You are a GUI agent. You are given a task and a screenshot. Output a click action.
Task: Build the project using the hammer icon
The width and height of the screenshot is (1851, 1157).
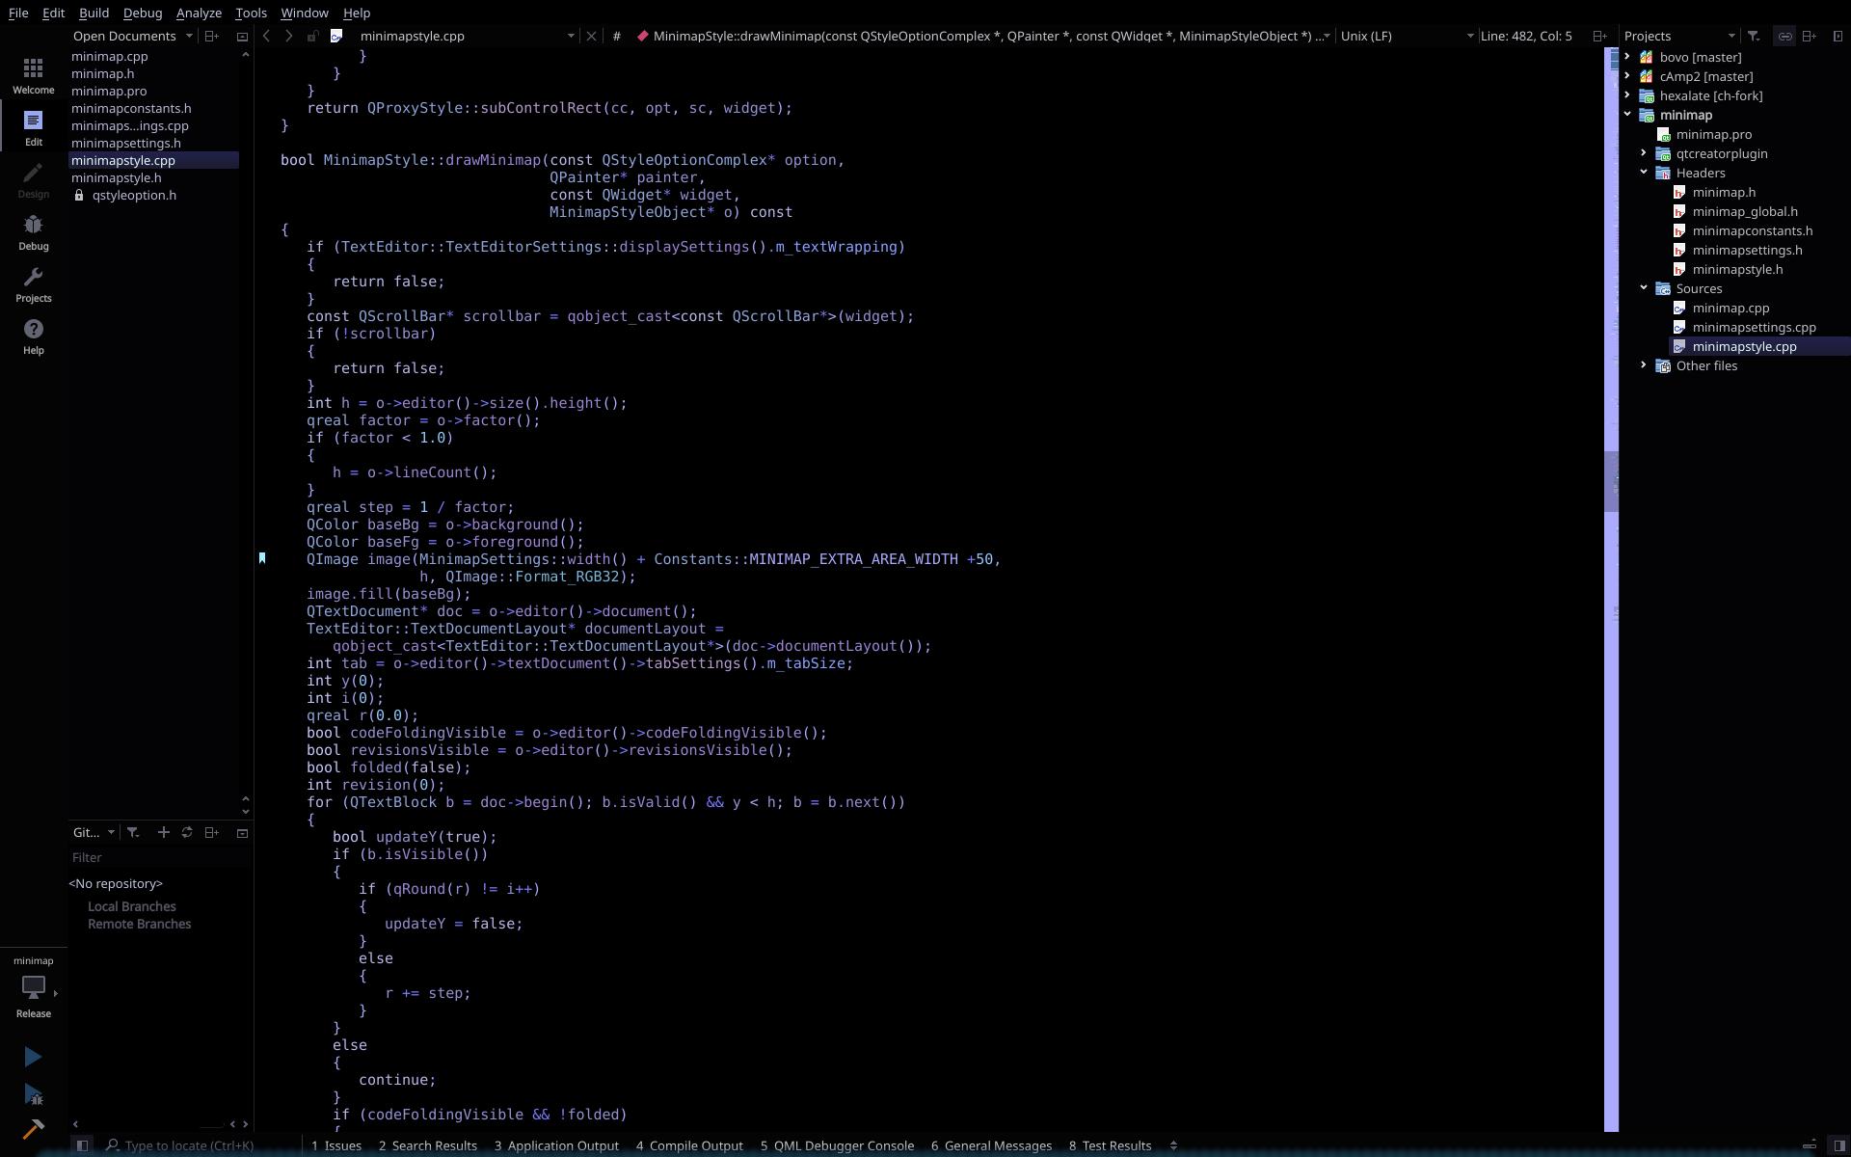[x=33, y=1130]
